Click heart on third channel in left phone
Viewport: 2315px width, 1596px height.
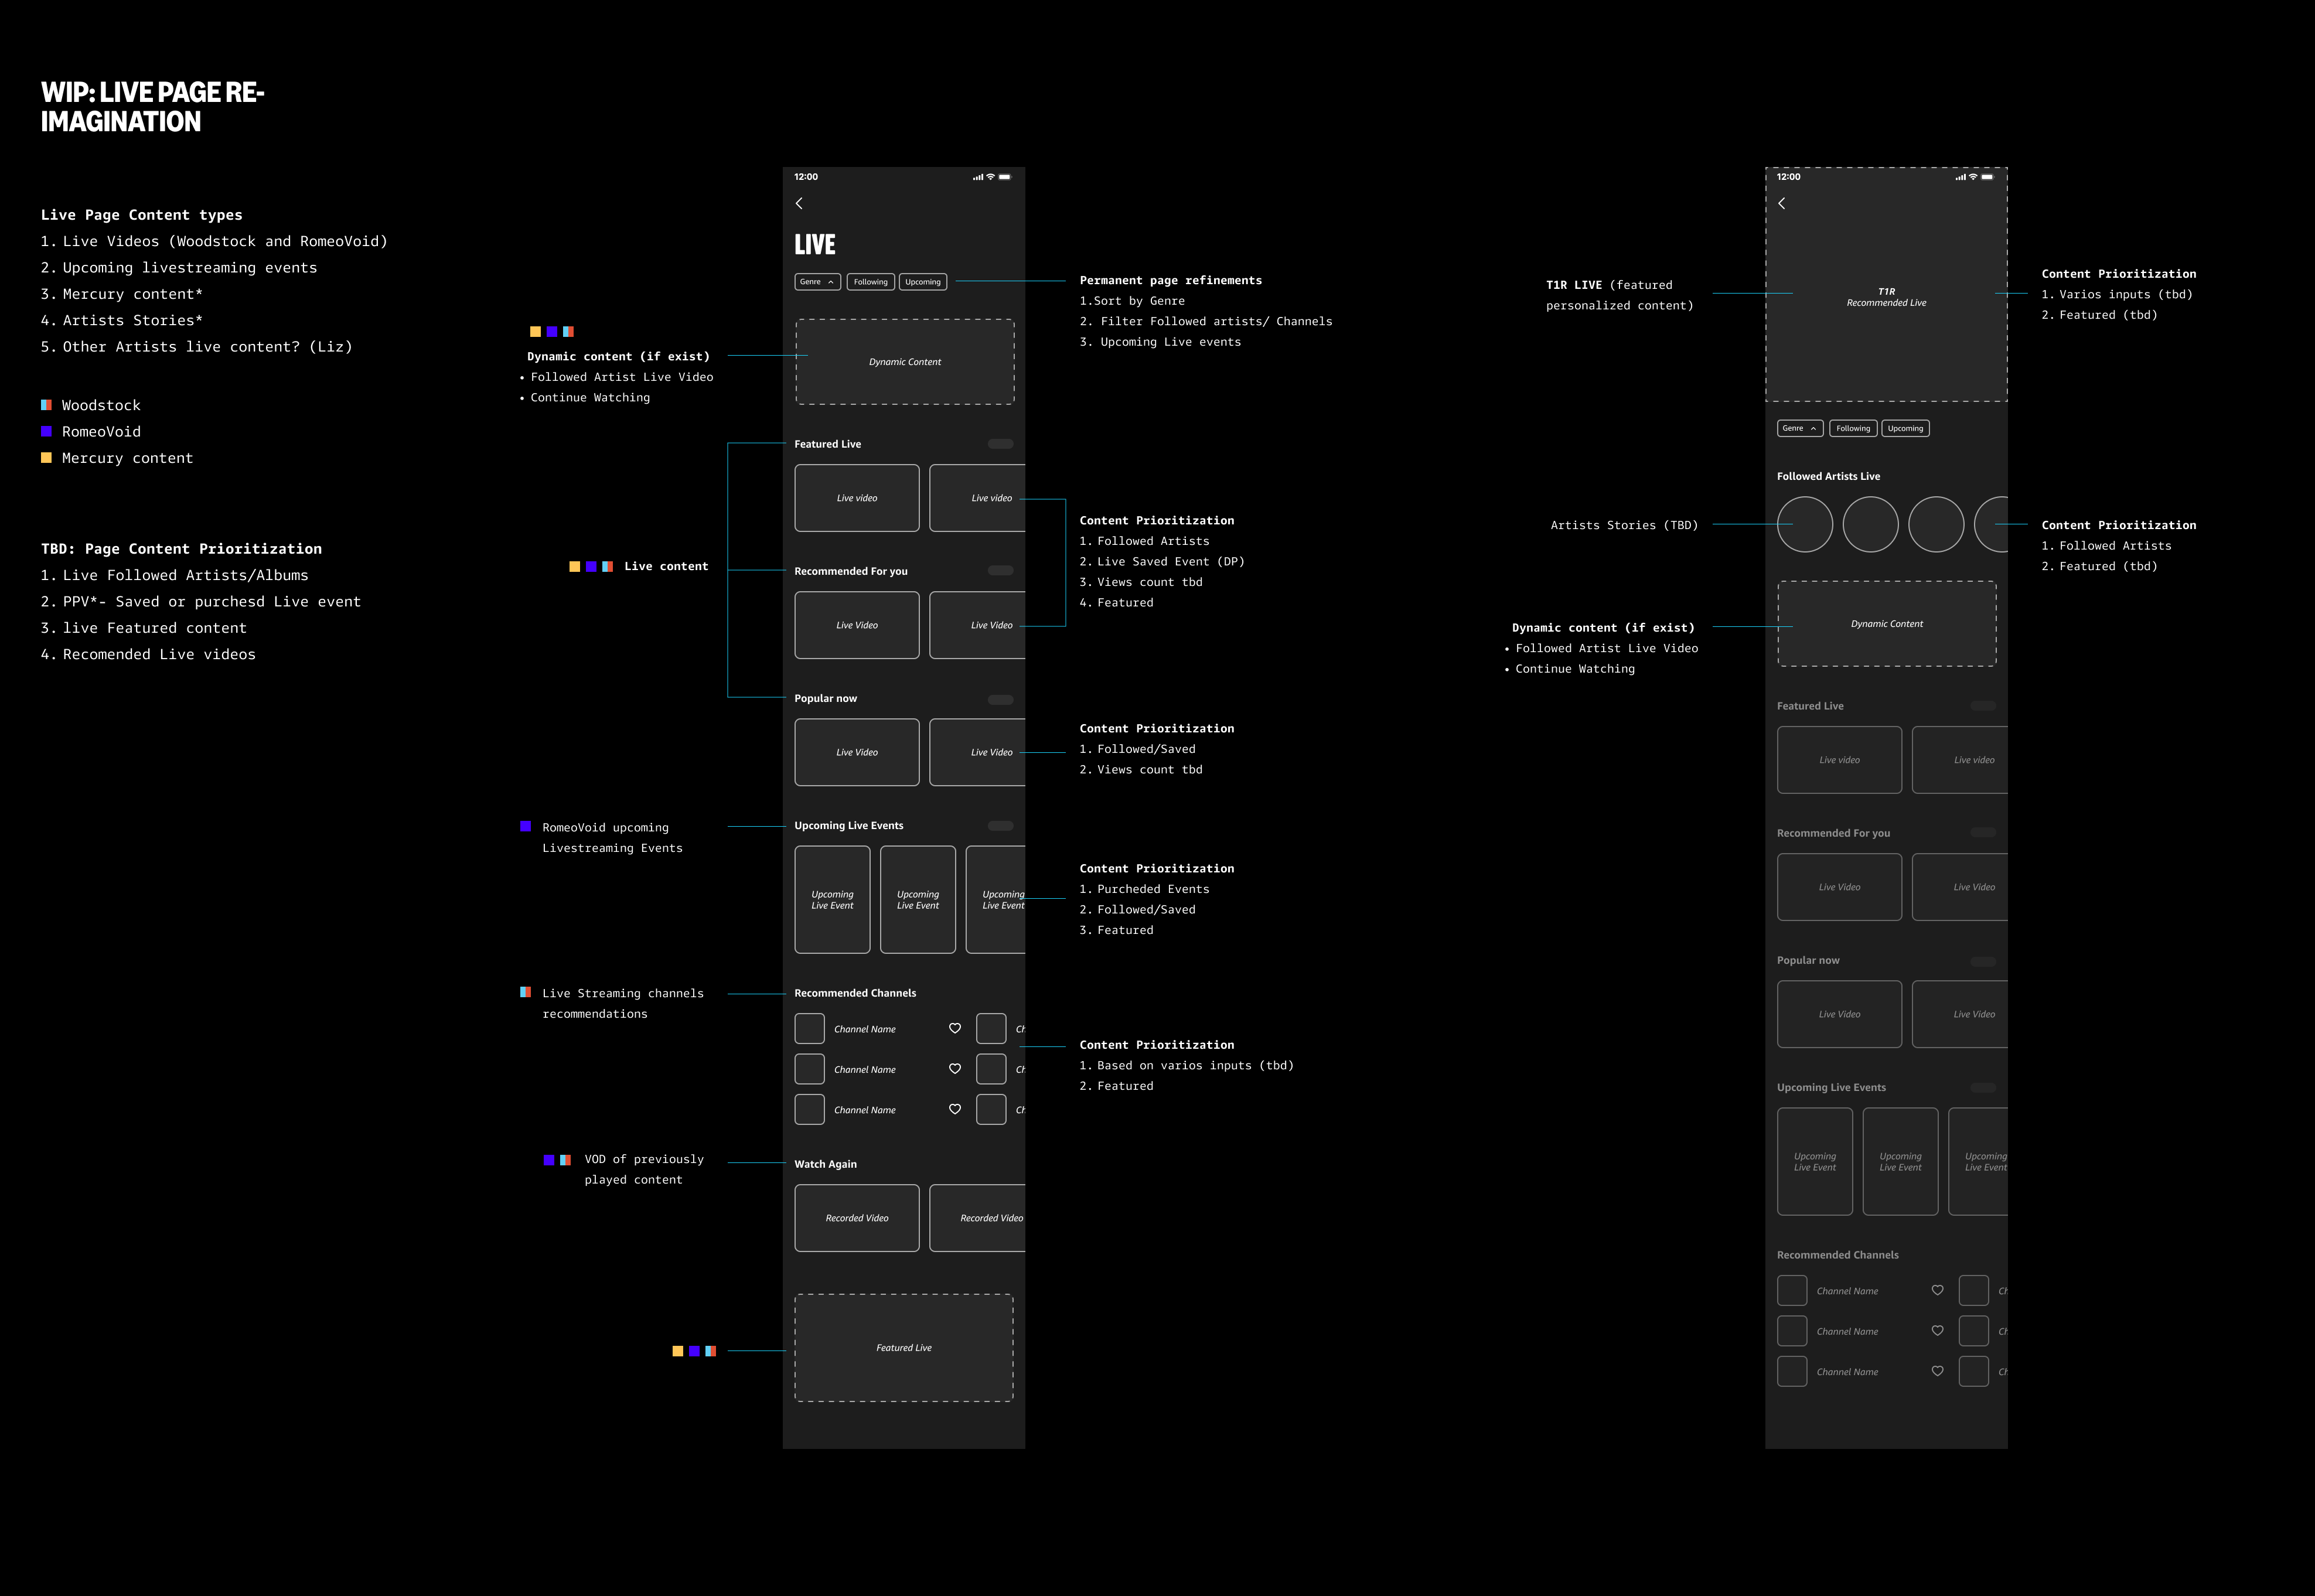click(955, 1109)
